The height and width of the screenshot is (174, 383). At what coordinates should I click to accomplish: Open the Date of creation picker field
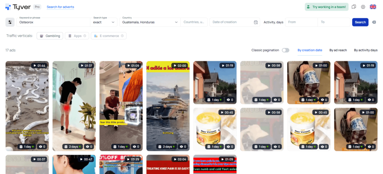tap(232, 22)
